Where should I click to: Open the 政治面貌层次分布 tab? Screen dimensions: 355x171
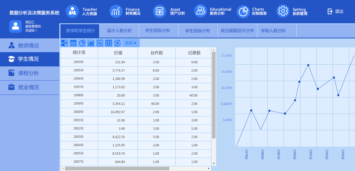(x=237, y=31)
